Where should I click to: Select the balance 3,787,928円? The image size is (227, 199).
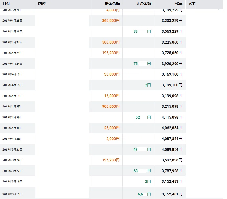(172, 171)
